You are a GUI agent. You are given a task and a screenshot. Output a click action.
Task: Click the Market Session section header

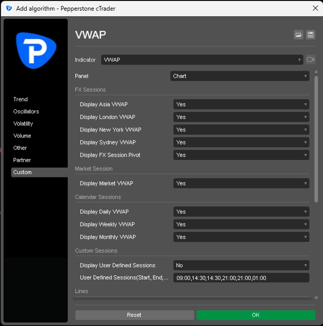click(x=94, y=169)
